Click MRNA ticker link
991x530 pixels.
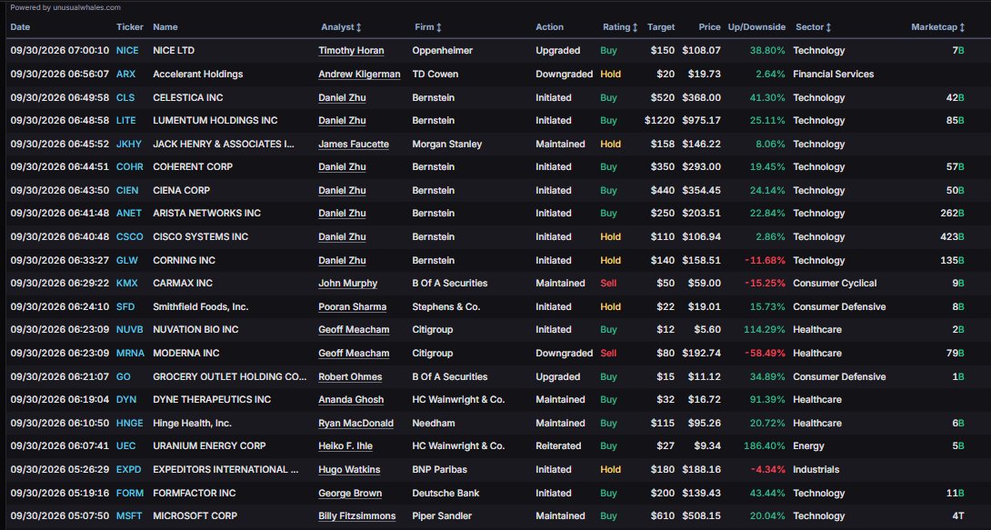point(130,353)
